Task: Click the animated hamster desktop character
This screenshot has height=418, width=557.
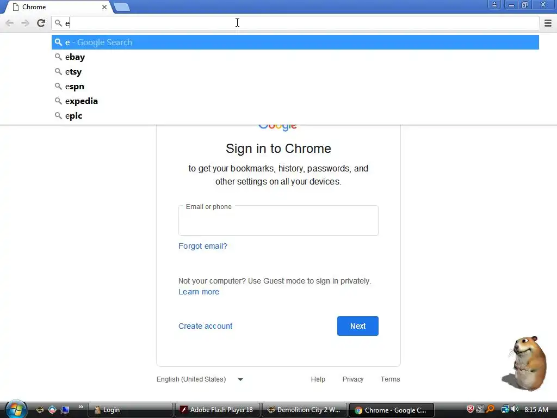Action: [526, 363]
